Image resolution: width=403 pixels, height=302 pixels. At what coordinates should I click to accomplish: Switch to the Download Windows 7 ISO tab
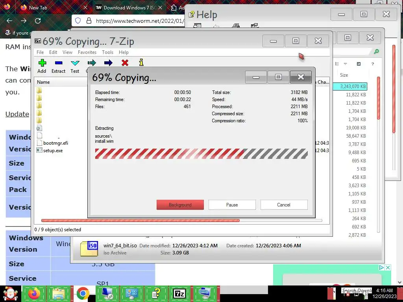[130, 8]
